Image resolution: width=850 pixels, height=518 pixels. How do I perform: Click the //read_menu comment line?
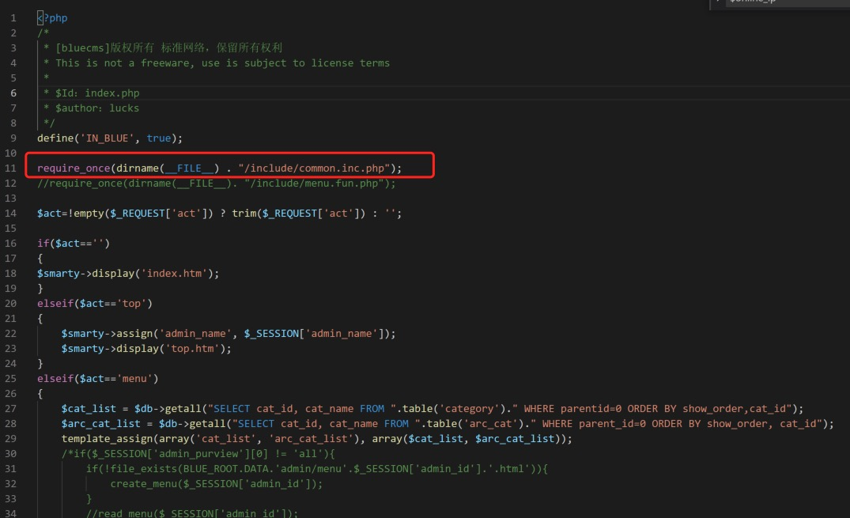[x=192, y=513]
